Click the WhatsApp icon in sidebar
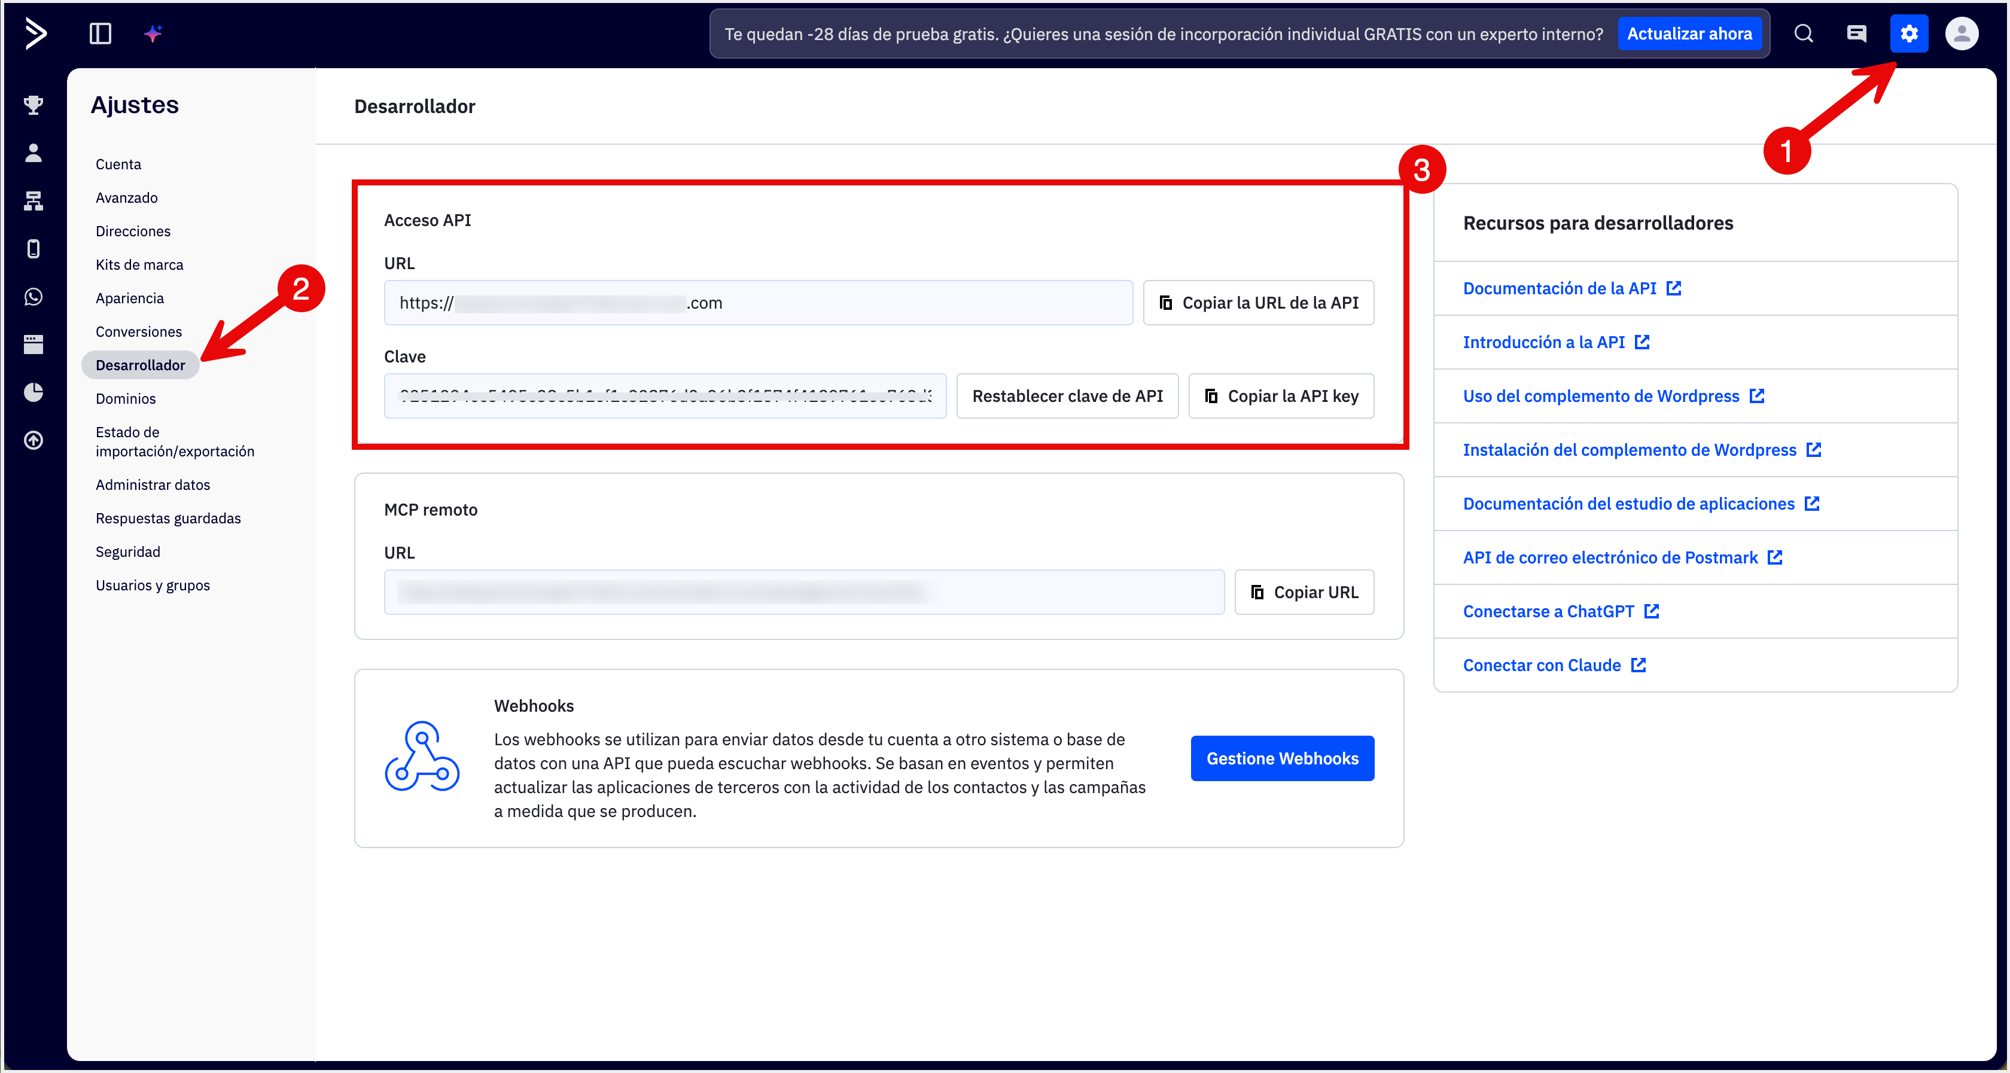2010x1073 pixels. [x=33, y=297]
